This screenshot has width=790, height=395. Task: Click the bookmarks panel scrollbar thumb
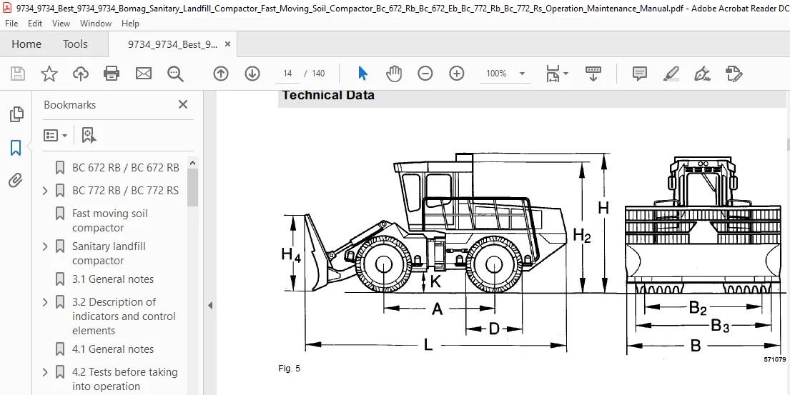(192, 187)
